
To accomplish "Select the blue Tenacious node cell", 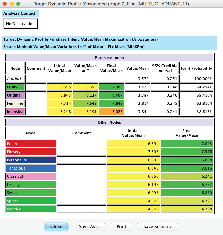I will [x=31, y=168].
